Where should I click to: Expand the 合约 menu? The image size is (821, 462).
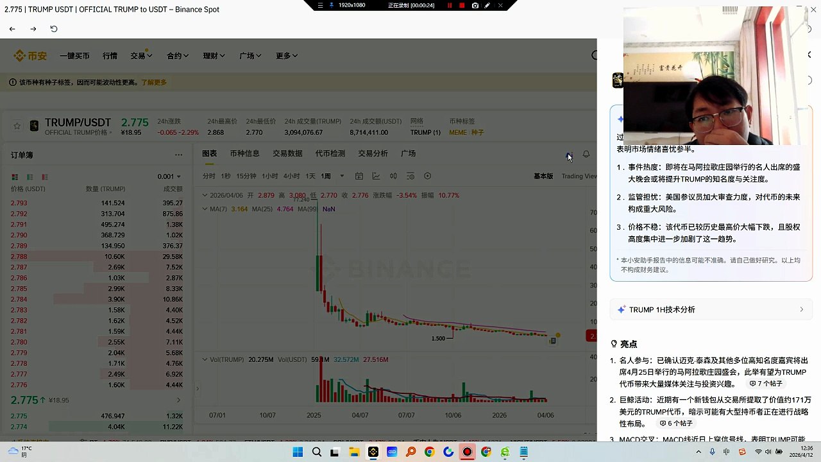178,56
